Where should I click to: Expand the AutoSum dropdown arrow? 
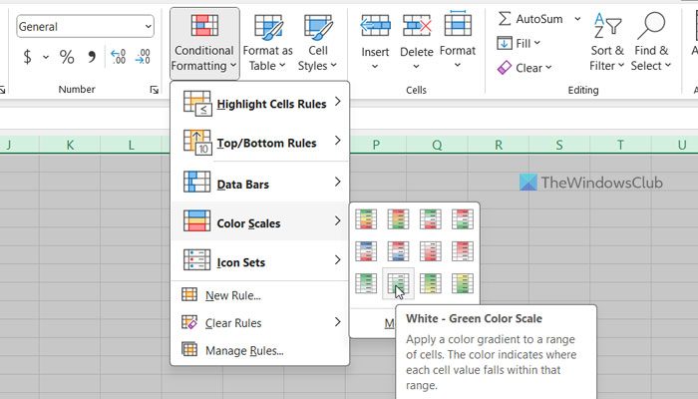click(570, 19)
